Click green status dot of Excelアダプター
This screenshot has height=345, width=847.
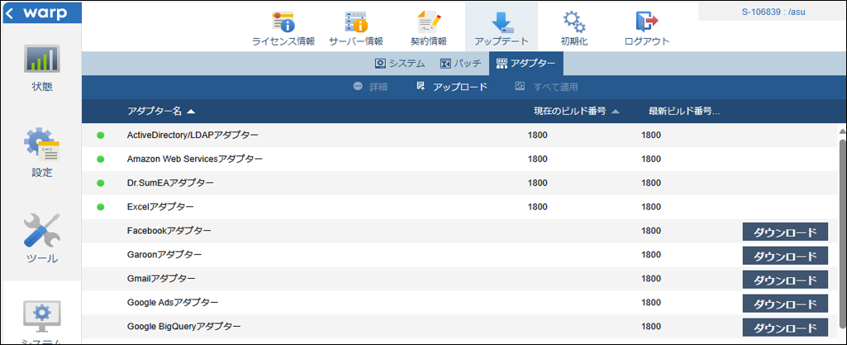101,207
